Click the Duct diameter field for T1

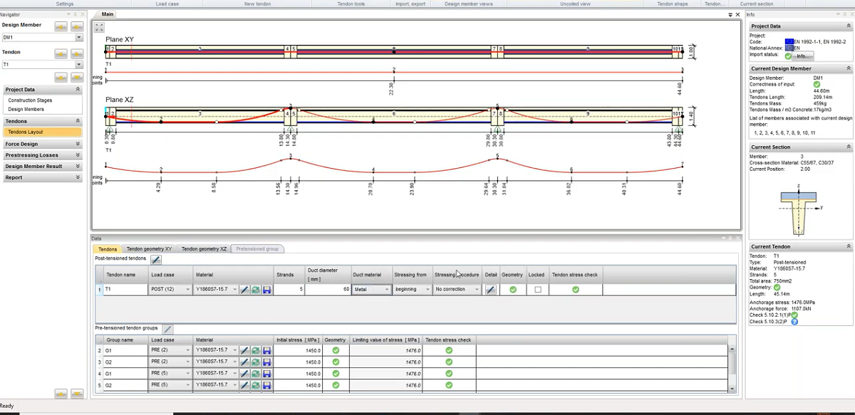(x=328, y=290)
